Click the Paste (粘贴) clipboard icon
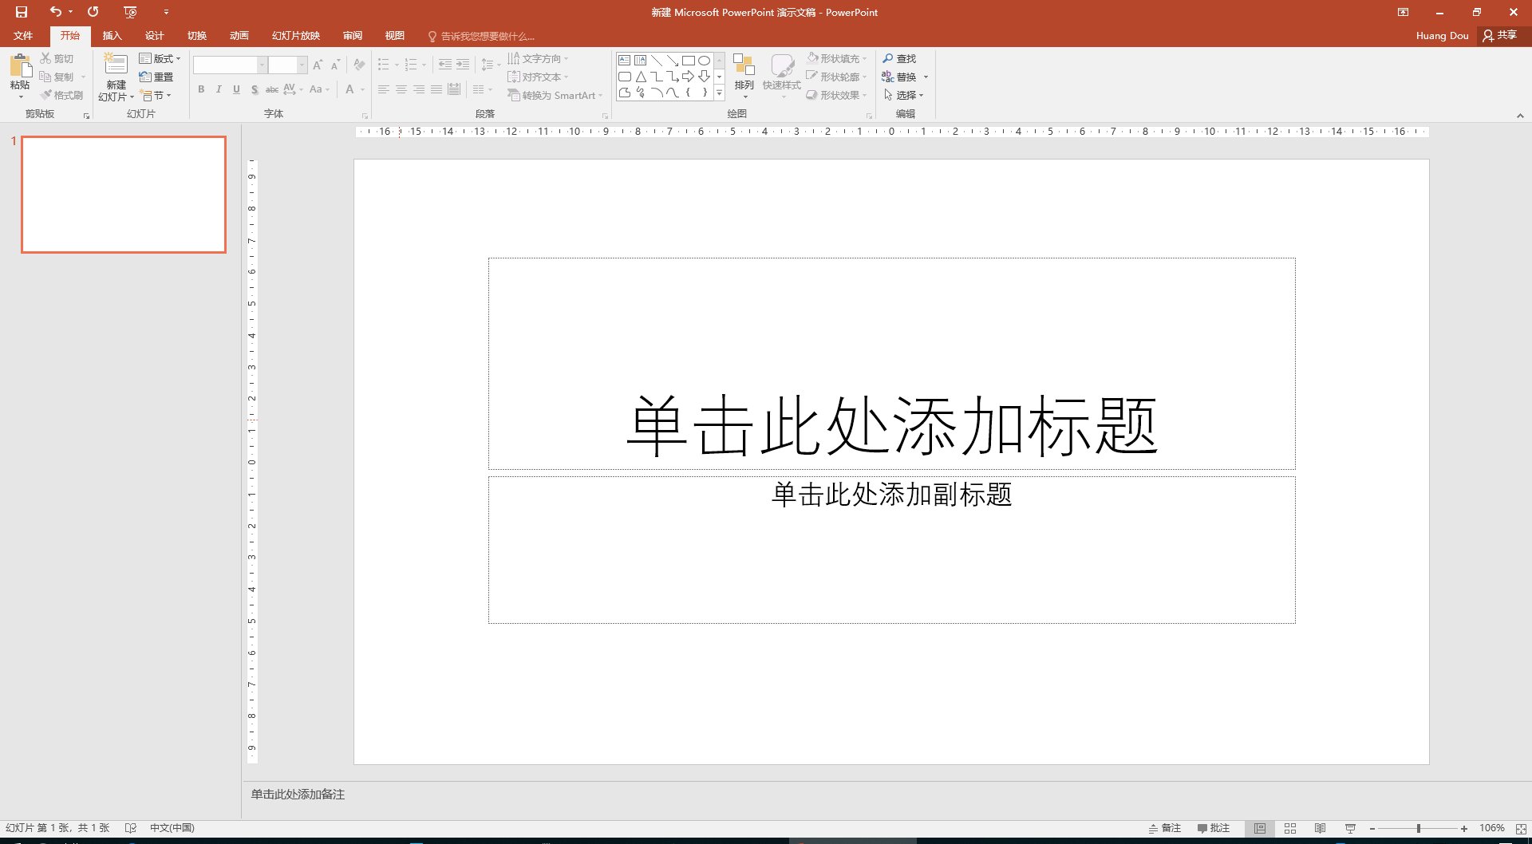The width and height of the screenshot is (1532, 844). coord(21,66)
